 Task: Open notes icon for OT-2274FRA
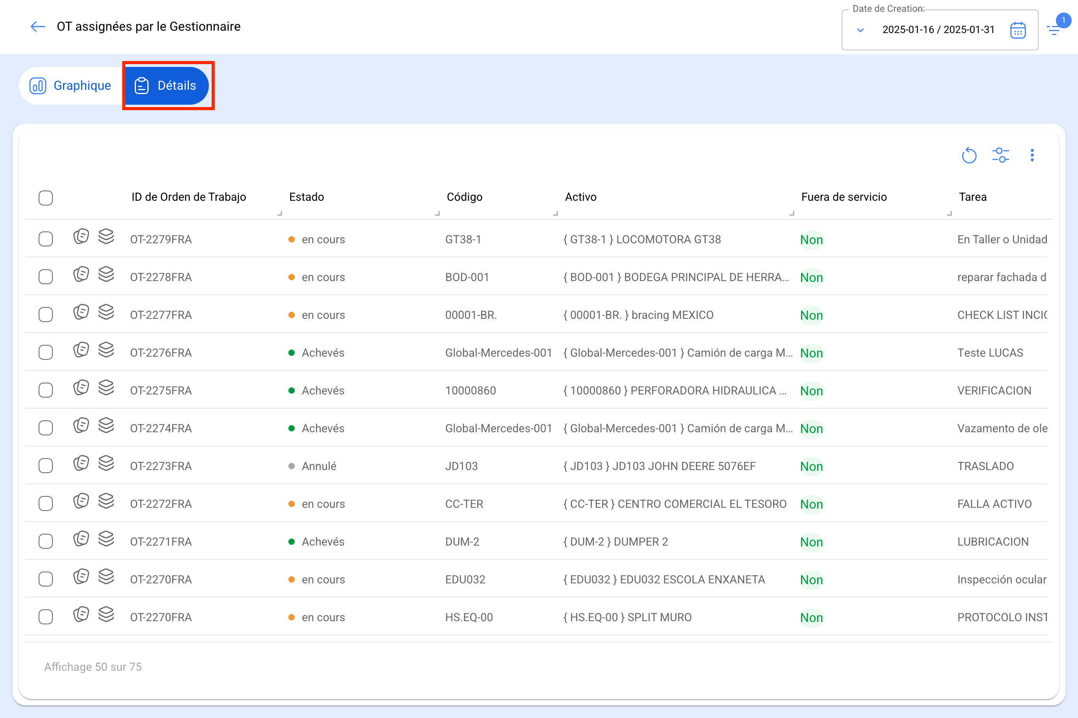pyautogui.click(x=81, y=426)
